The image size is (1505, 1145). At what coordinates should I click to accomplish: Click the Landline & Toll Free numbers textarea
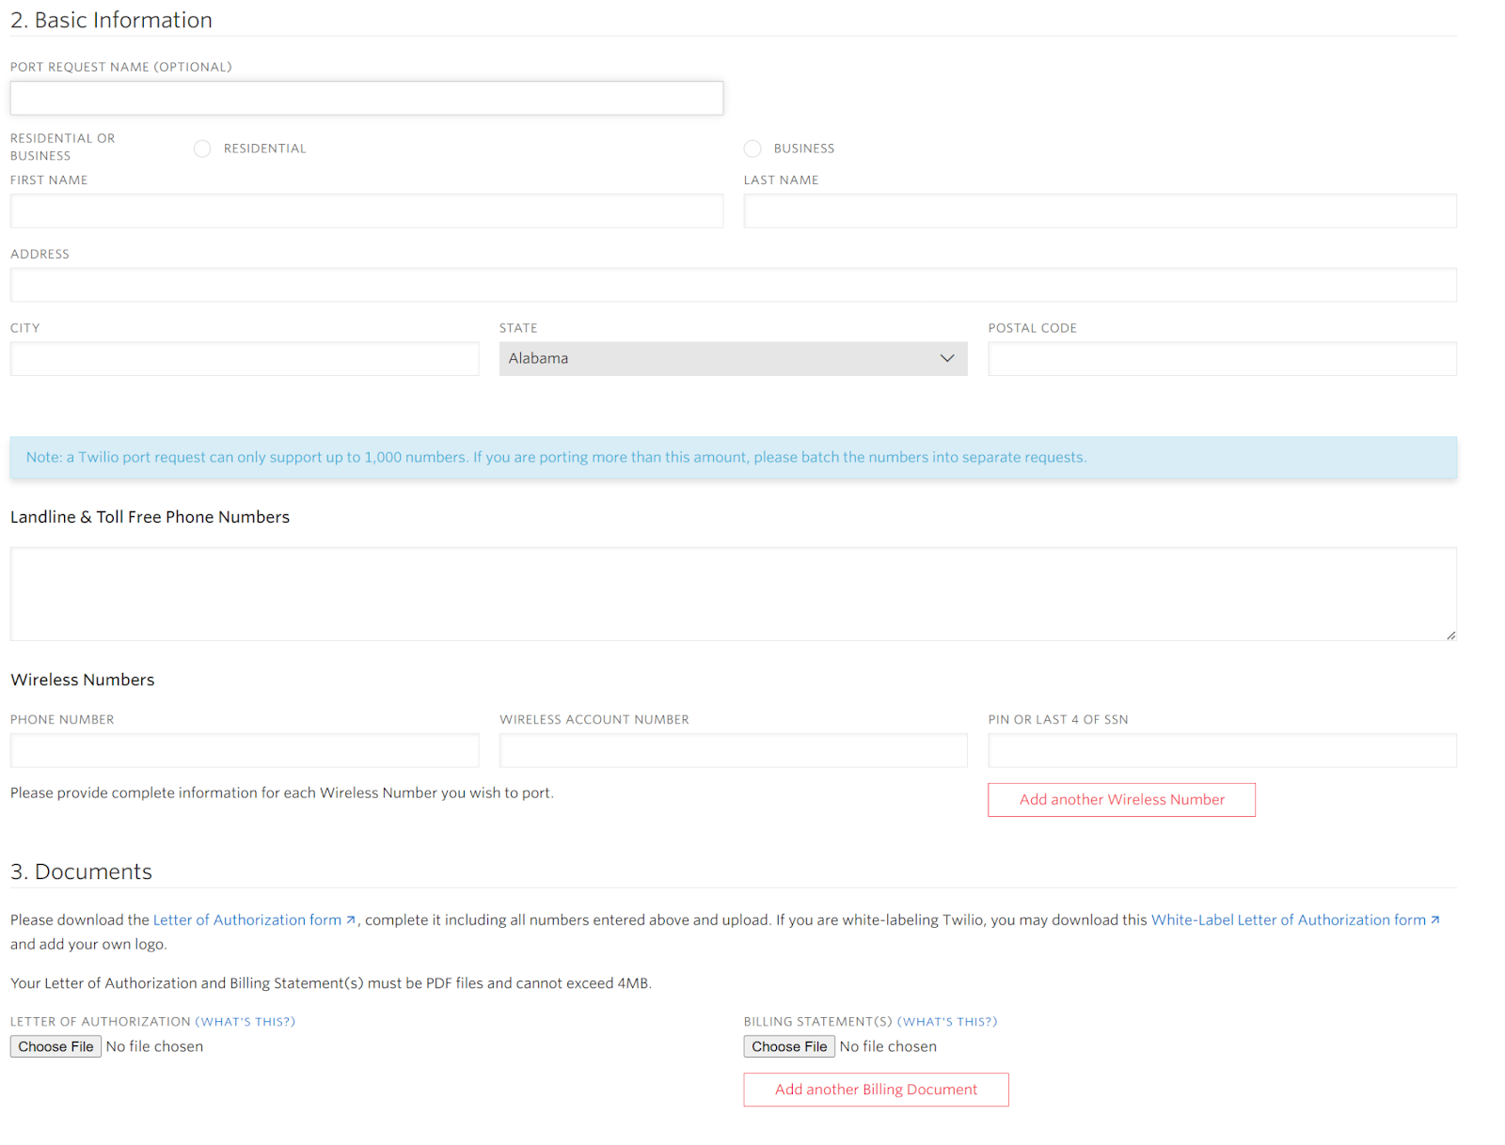point(733,594)
